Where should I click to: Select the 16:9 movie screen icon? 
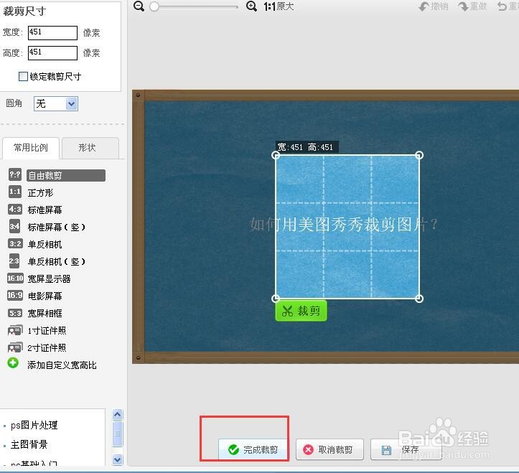[15, 295]
